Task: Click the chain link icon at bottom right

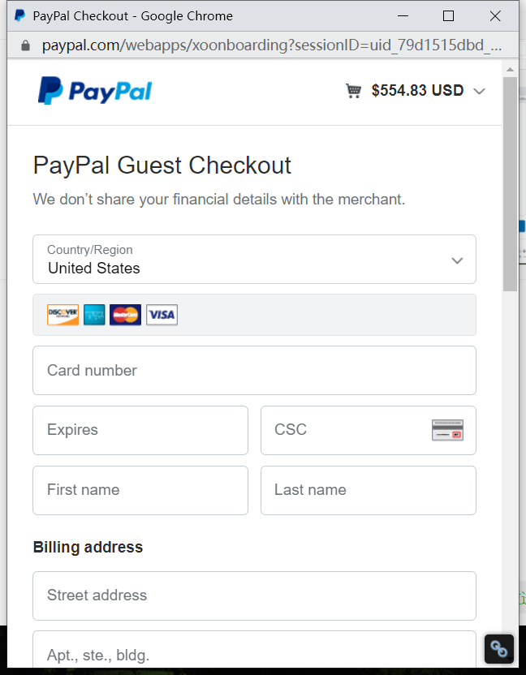Action: (x=499, y=649)
